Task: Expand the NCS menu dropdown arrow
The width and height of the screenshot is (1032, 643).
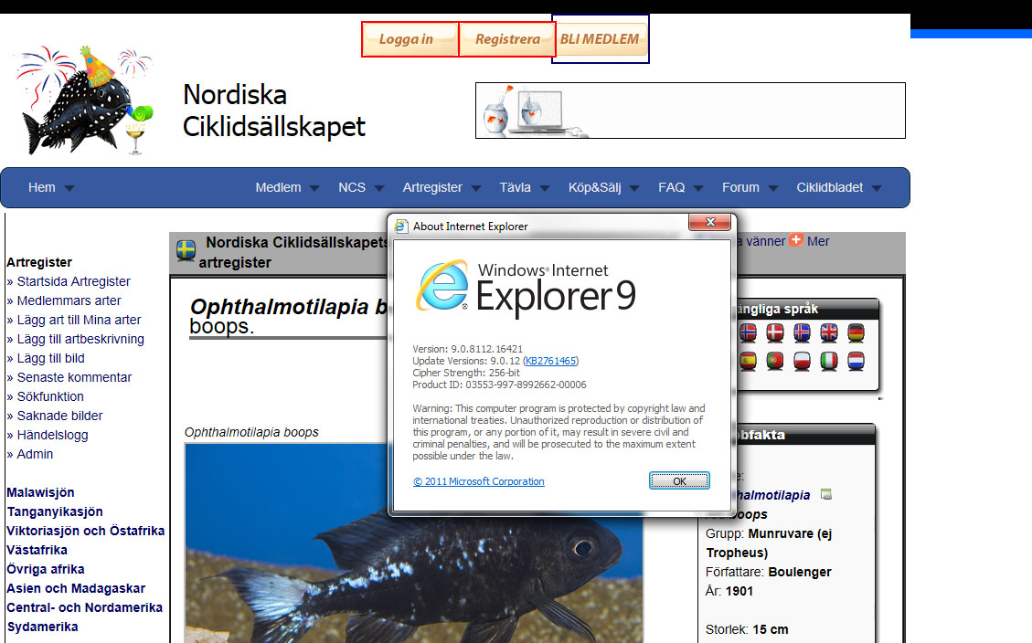Action: tap(378, 188)
